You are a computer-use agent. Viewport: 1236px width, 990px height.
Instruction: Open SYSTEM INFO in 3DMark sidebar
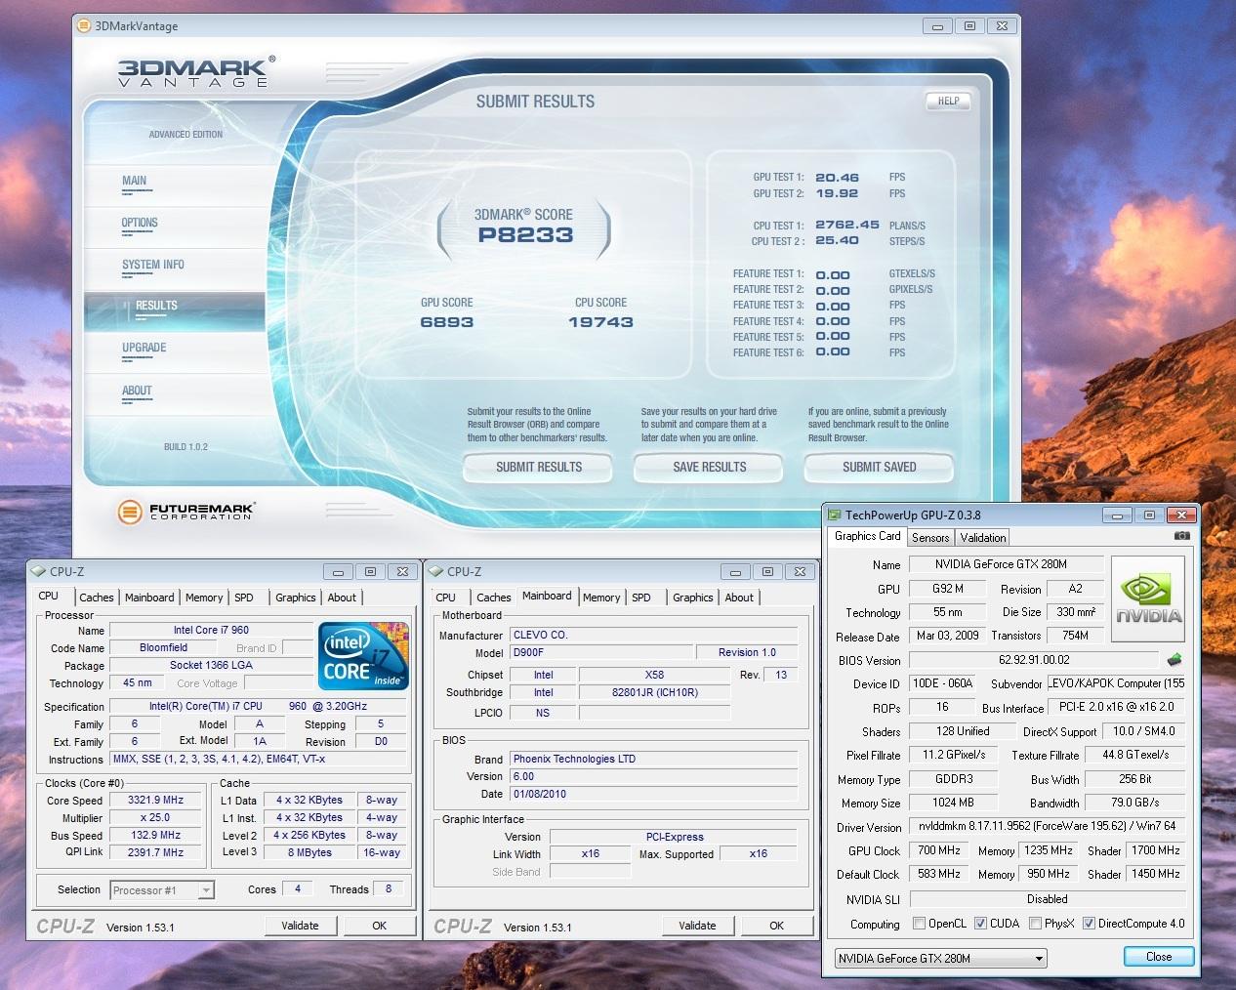point(153,265)
